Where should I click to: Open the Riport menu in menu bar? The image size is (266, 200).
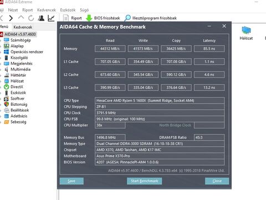(x=27, y=10)
